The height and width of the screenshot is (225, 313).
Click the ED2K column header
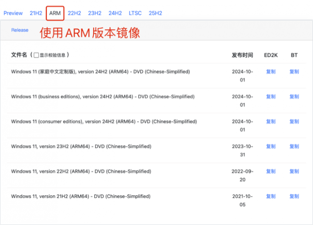click(271, 55)
